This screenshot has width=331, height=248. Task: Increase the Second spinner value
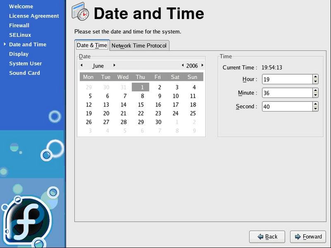tap(315, 104)
